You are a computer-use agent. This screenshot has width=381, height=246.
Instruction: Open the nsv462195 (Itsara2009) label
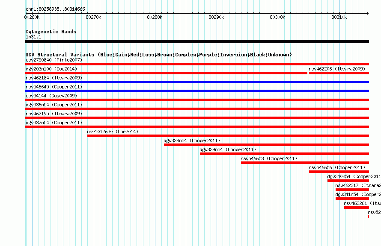[x=54, y=114]
